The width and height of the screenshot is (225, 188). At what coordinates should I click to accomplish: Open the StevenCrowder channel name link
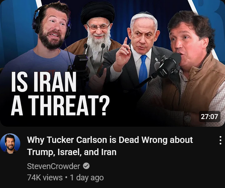(54, 166)
